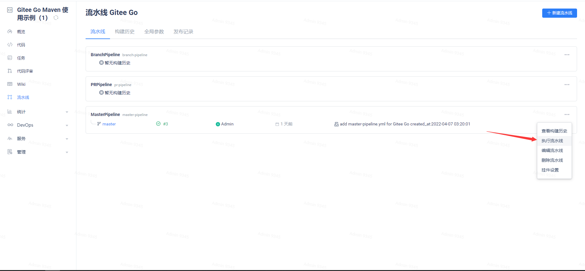Click the pr-pipeline identifier label
The width and height of the screenshot is (585, 271).
(x=123, y=85)
